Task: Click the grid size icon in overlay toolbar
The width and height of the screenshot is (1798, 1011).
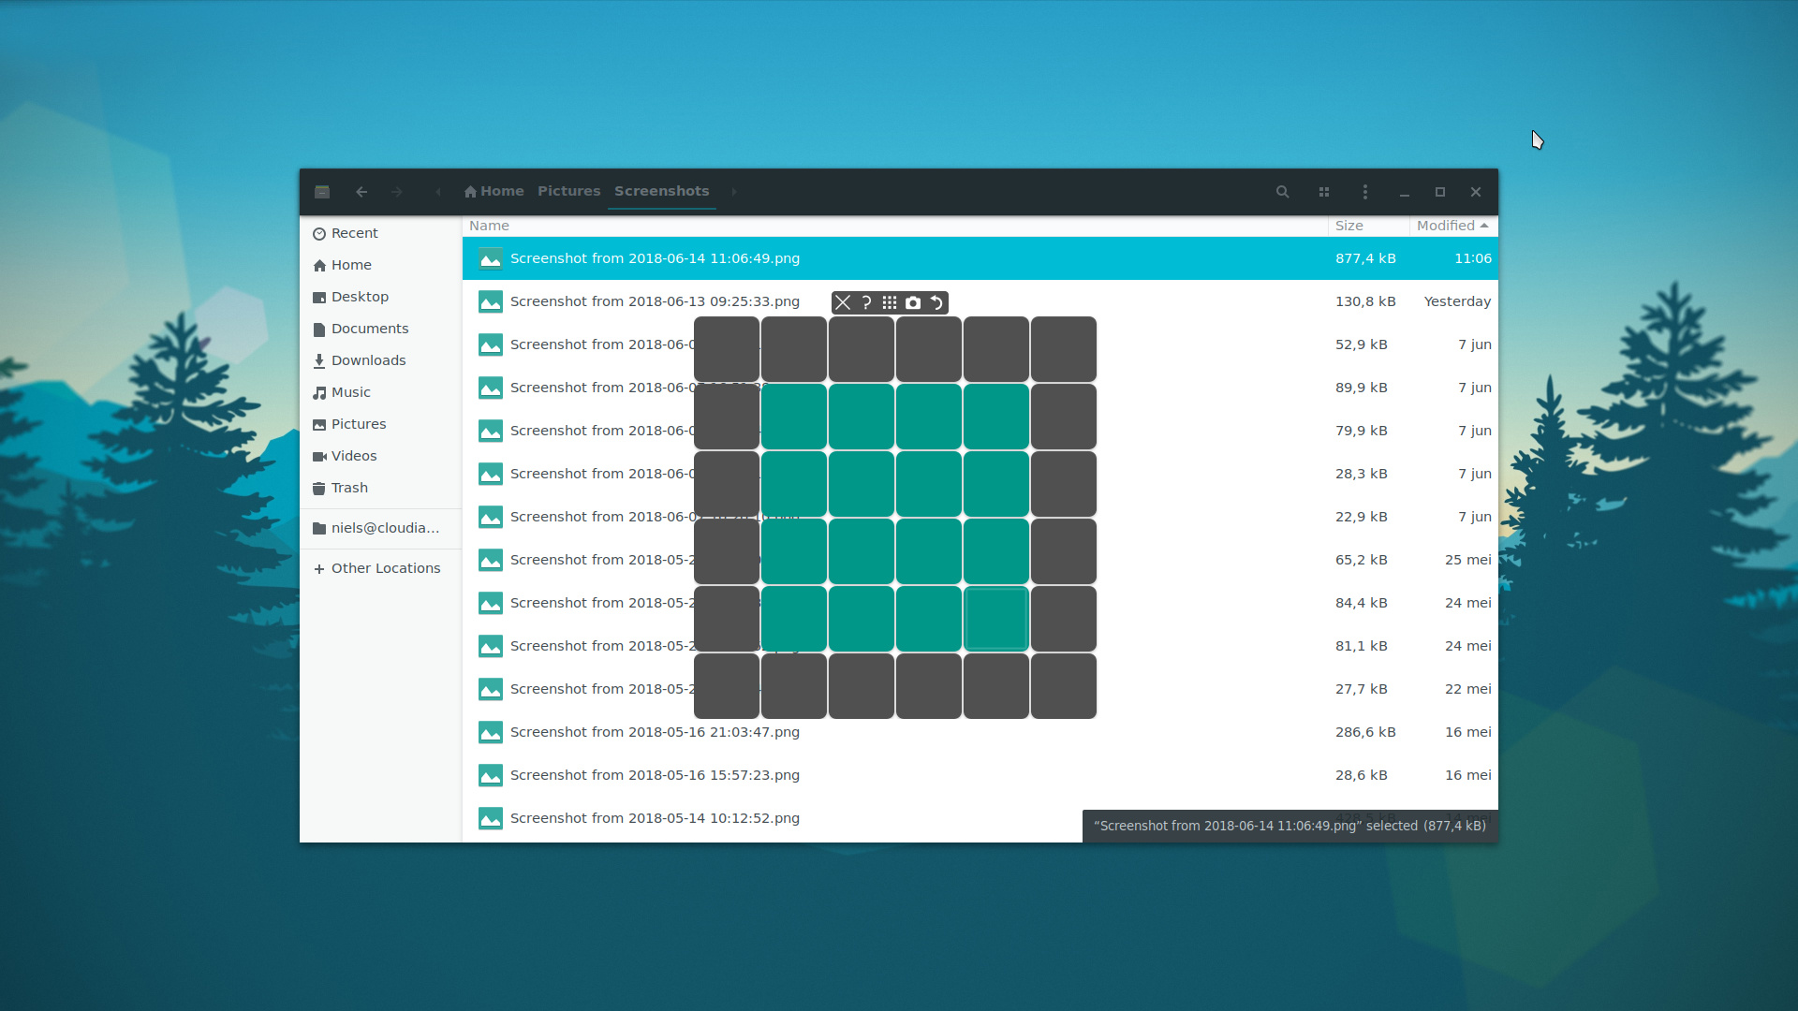Action: point(890,302)
